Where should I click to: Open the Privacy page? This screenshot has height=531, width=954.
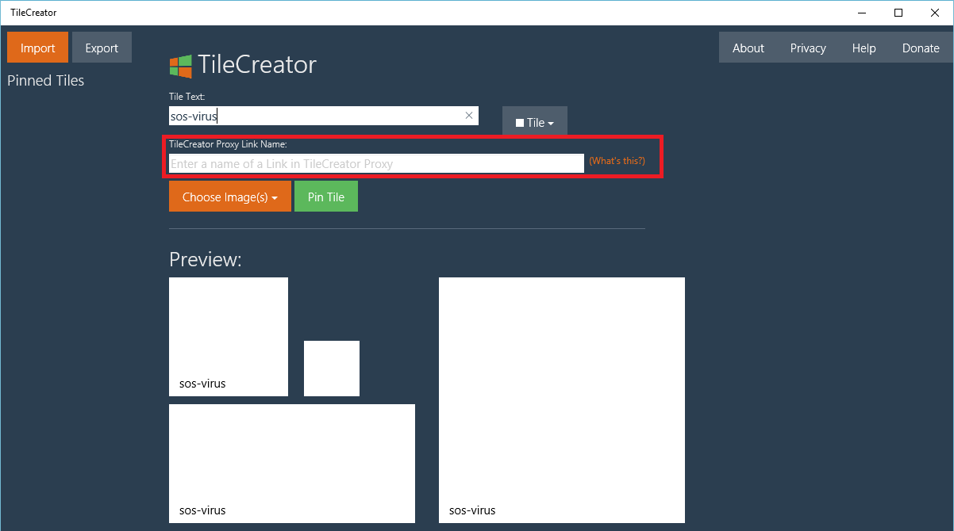tap(808, 48)
